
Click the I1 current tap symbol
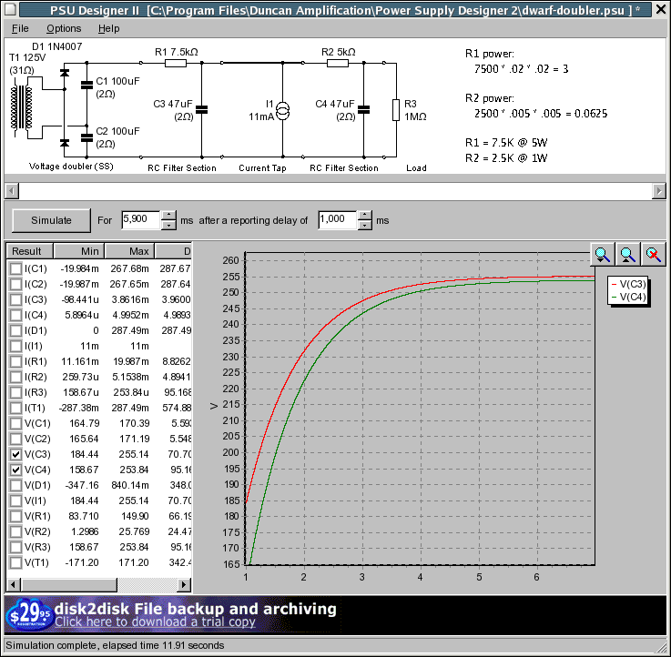pos(282,111)
